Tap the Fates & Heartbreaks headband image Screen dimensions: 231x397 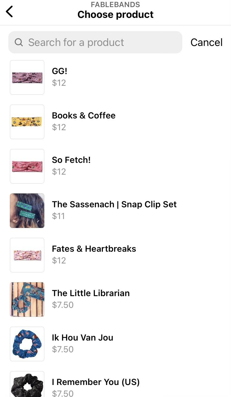(x=27, y=255)
